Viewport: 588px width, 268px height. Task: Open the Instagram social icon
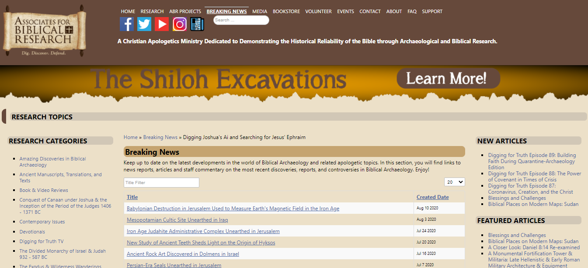coord(180,24)
